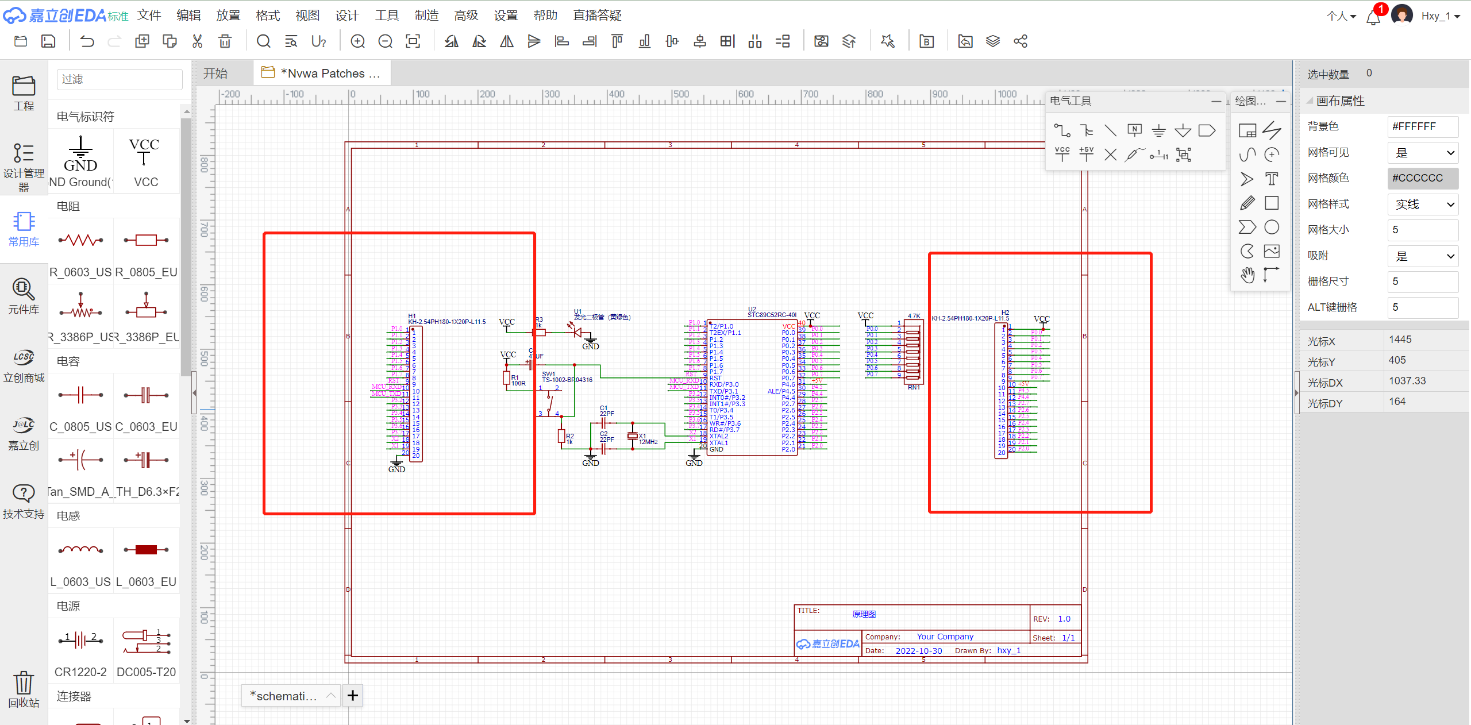The height and width of the screenshot is (725, 1471).
Task: Select the Text tool in drawing panel
Action: coord(1272,179)
